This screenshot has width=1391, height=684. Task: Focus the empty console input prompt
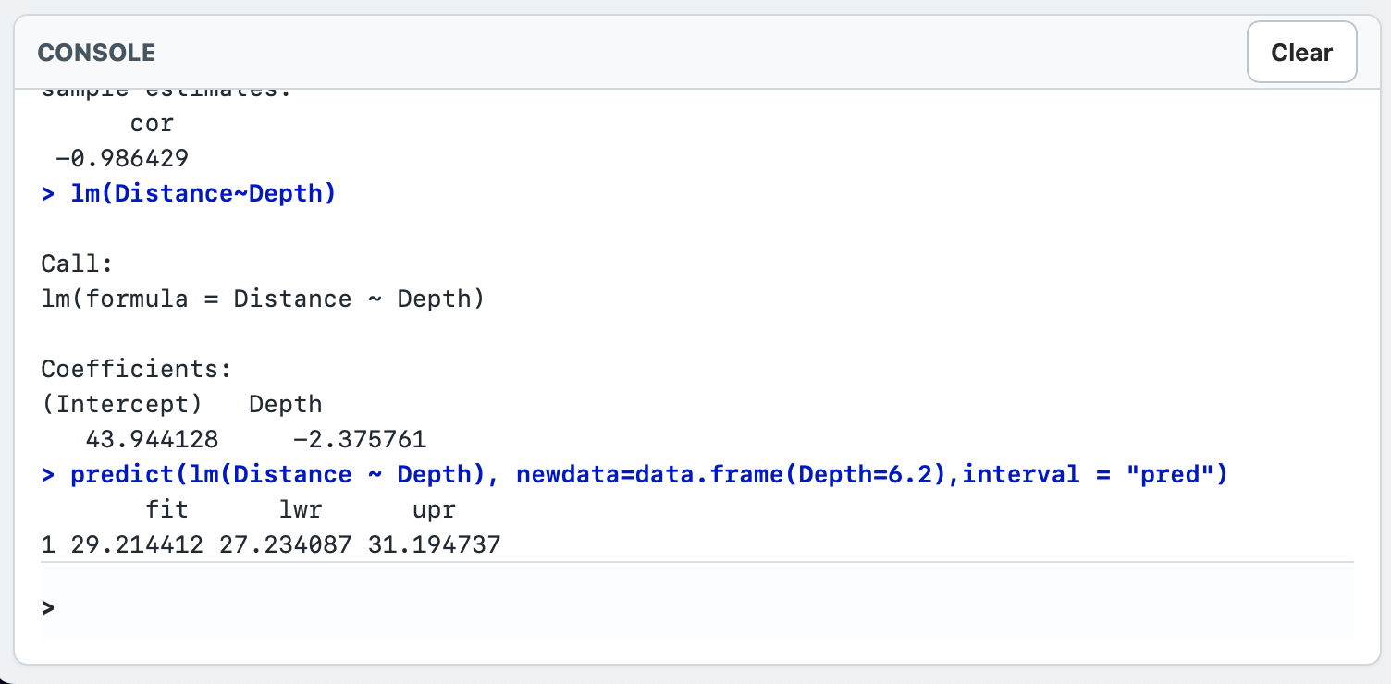(x=697, y=607)
